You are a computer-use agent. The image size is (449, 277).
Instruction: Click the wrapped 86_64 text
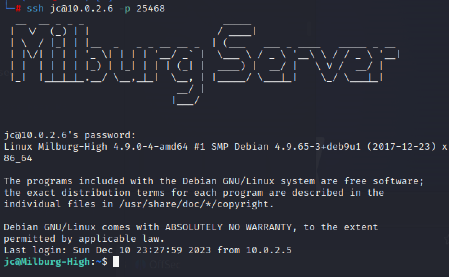point(18,158)
